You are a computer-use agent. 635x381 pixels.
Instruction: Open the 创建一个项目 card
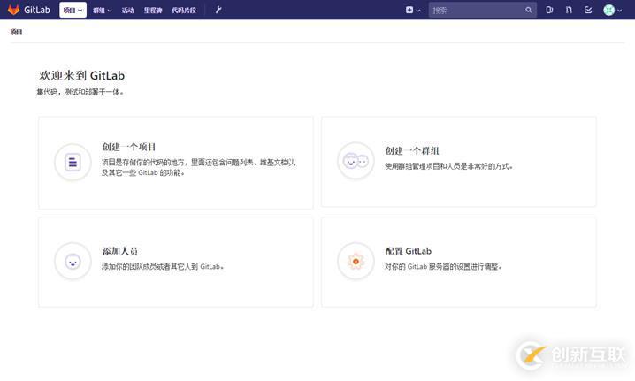(176, 163)
